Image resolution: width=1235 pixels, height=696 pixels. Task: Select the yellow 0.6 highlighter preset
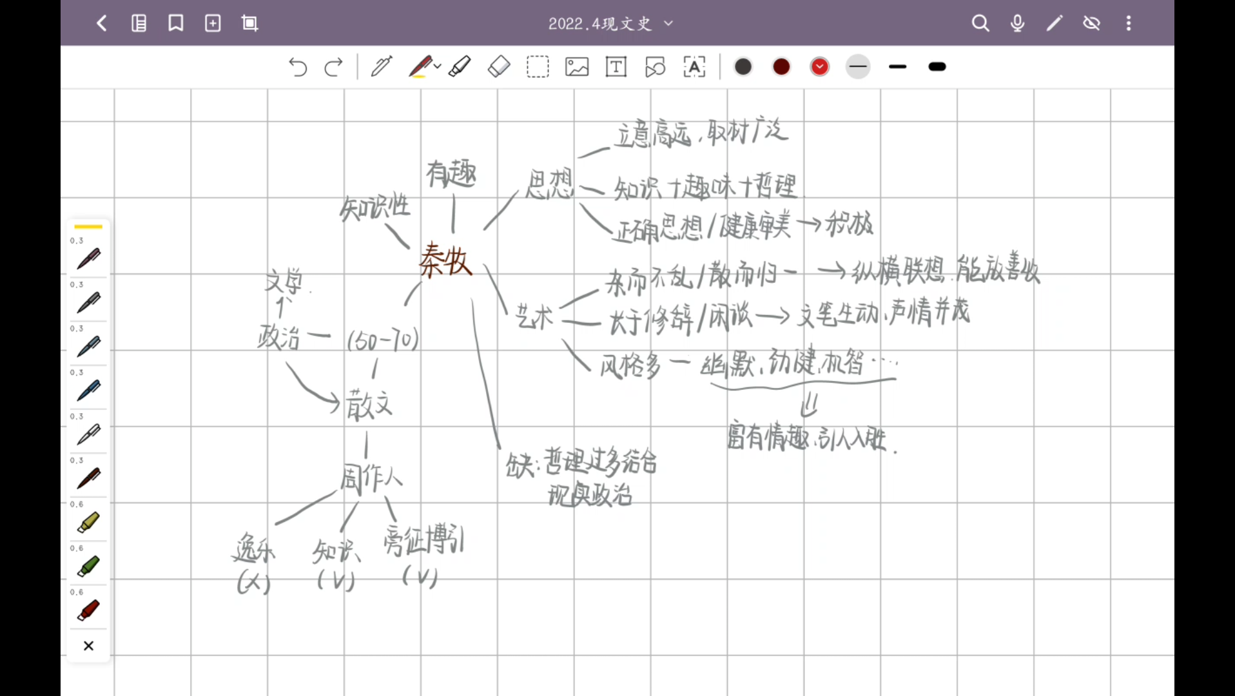pos(88,523)
